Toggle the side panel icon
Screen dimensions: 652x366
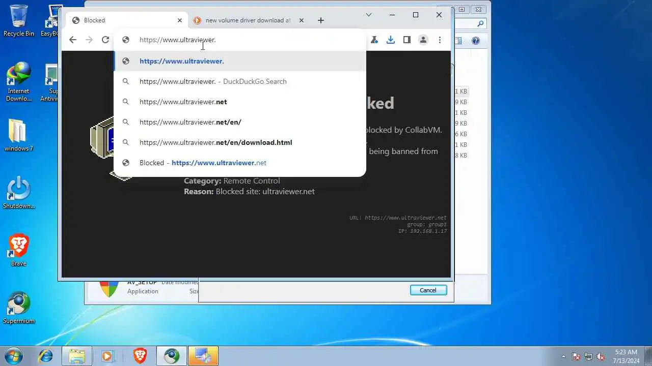tap(407, 40)
